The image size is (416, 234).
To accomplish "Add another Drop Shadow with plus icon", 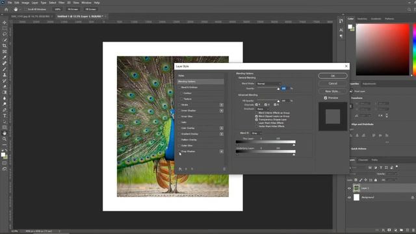I will [221, 151].
